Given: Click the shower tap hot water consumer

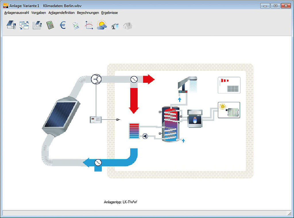Looking at the screenshot, I should point(187,85).
